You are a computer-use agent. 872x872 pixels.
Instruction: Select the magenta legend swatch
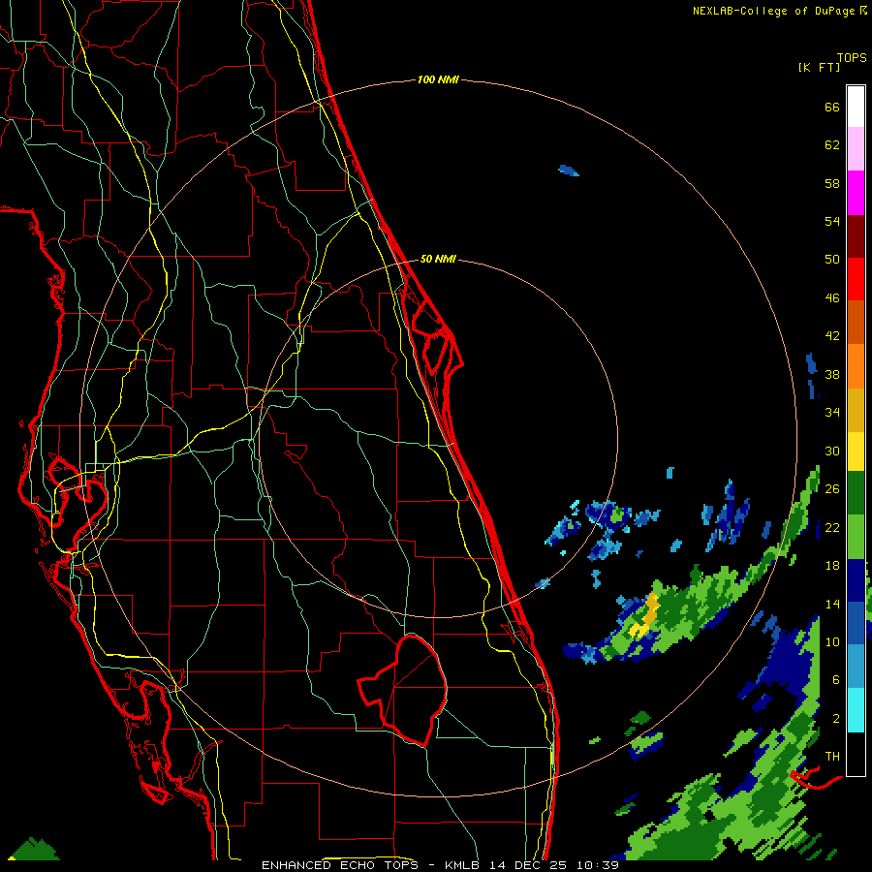[x=856, y=193]
